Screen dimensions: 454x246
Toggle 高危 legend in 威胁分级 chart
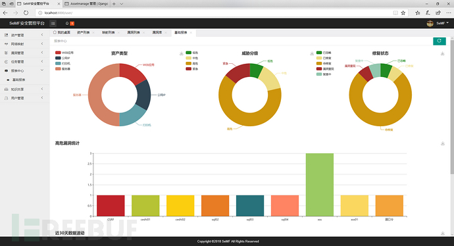192,63
